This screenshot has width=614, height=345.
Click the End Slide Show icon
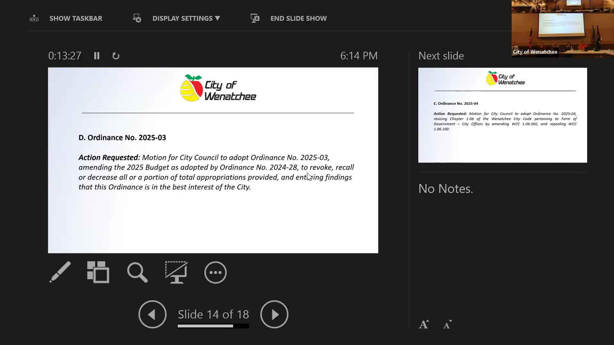[255, 18]
